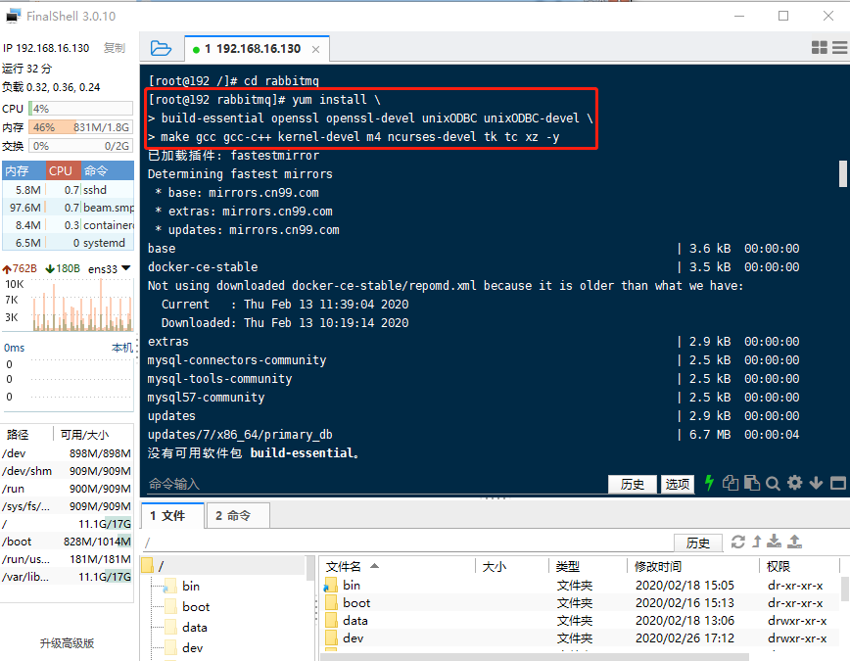Screen dimensions: 850x661
Task: Open file panel 历史 path history button
Action: click(x=697, y=543)
